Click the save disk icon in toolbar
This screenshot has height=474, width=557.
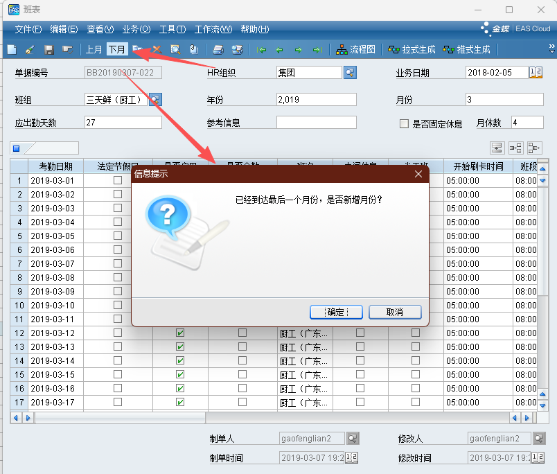(x=48, y=50)
